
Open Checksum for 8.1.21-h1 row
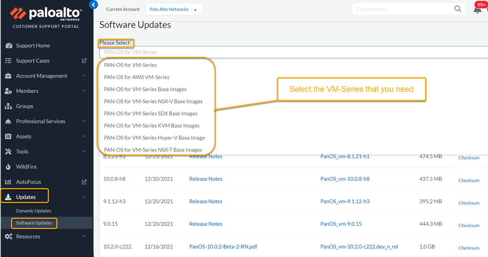(468, 158)
